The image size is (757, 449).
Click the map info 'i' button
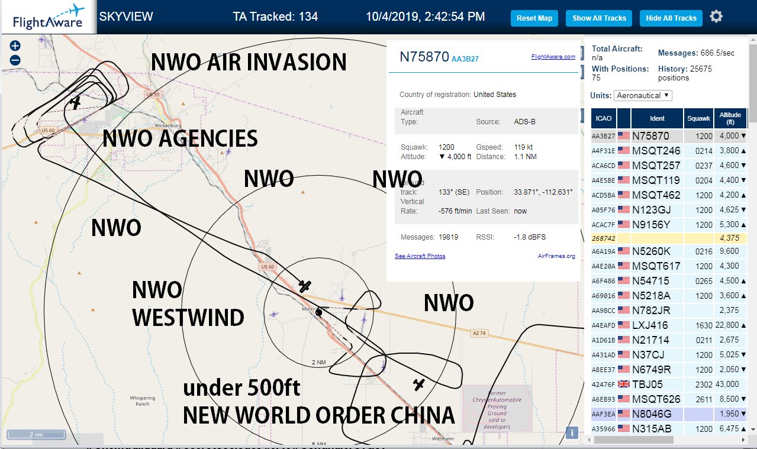click(572, 432)
